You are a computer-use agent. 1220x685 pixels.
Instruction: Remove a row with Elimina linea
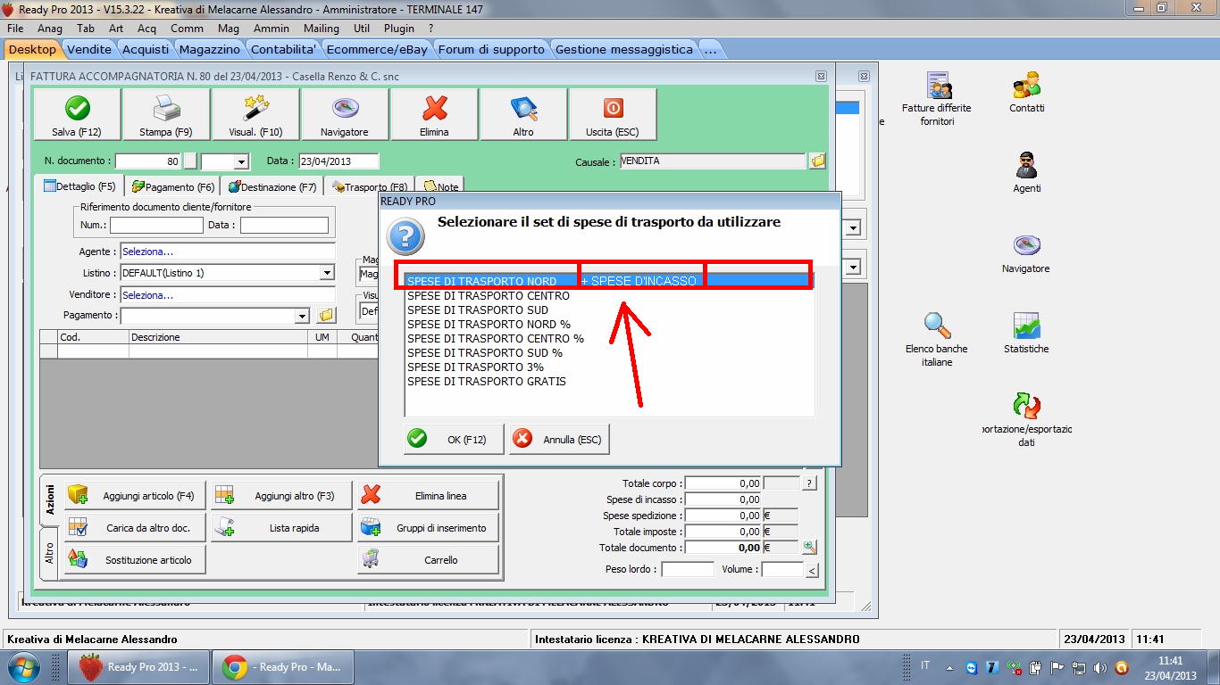pyautogui.click(x=428, y=496)
